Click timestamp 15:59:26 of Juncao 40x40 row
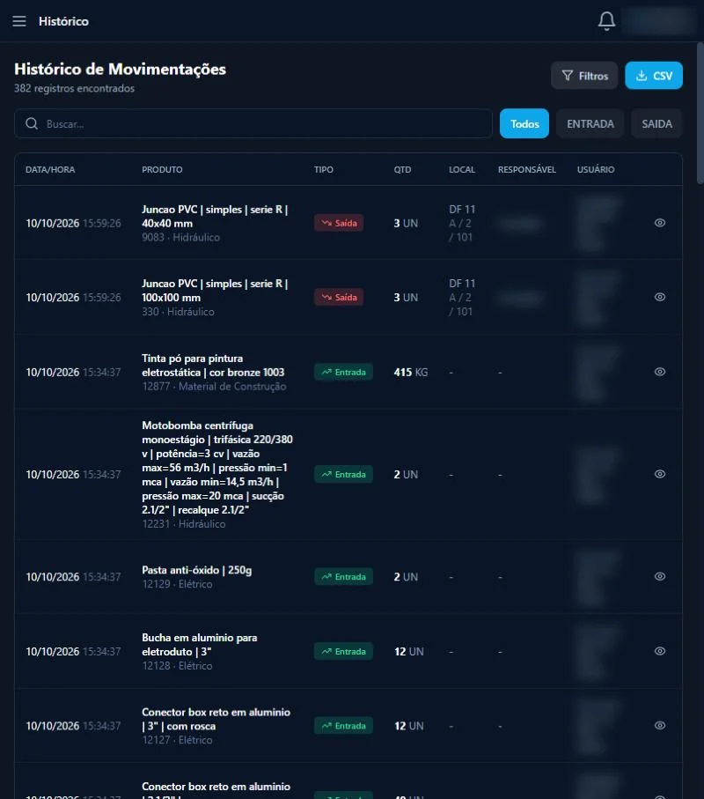 [102, 223]
